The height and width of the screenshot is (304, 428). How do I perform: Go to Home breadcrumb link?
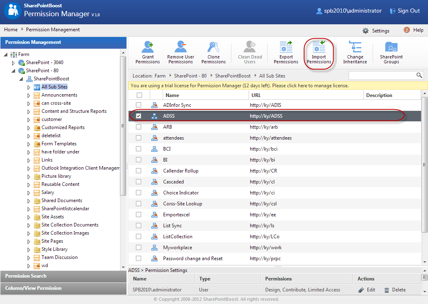[x=11, y=30]
